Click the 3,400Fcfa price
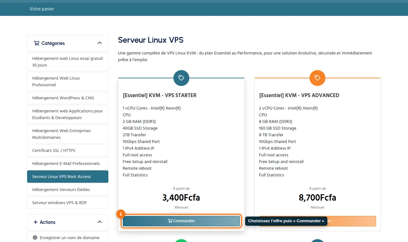This screenshot has height=242, width=408. (x=181, y=198)
